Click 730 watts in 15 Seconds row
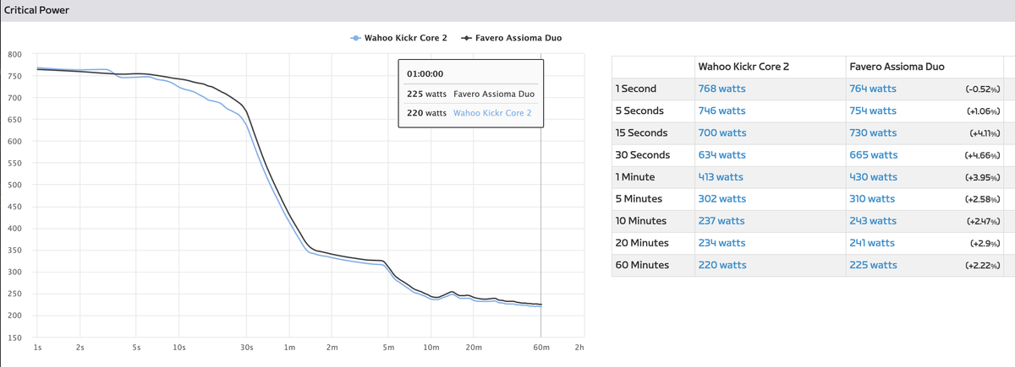 click(x=872, y=132)
